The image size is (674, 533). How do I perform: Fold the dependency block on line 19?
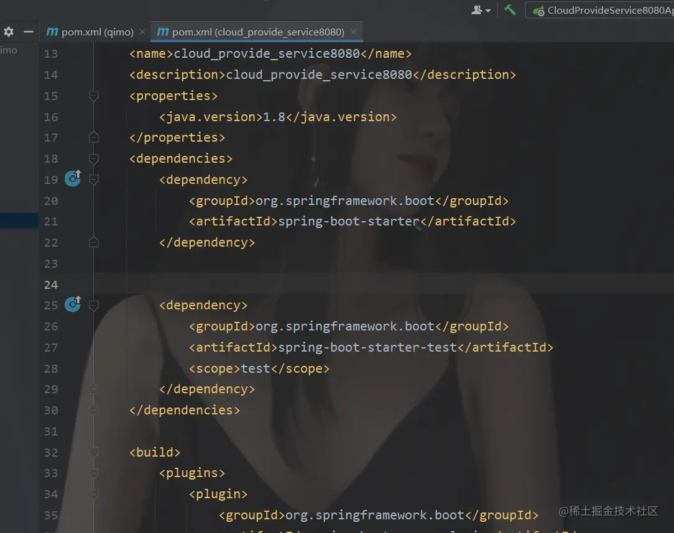(x=94, y=180)
